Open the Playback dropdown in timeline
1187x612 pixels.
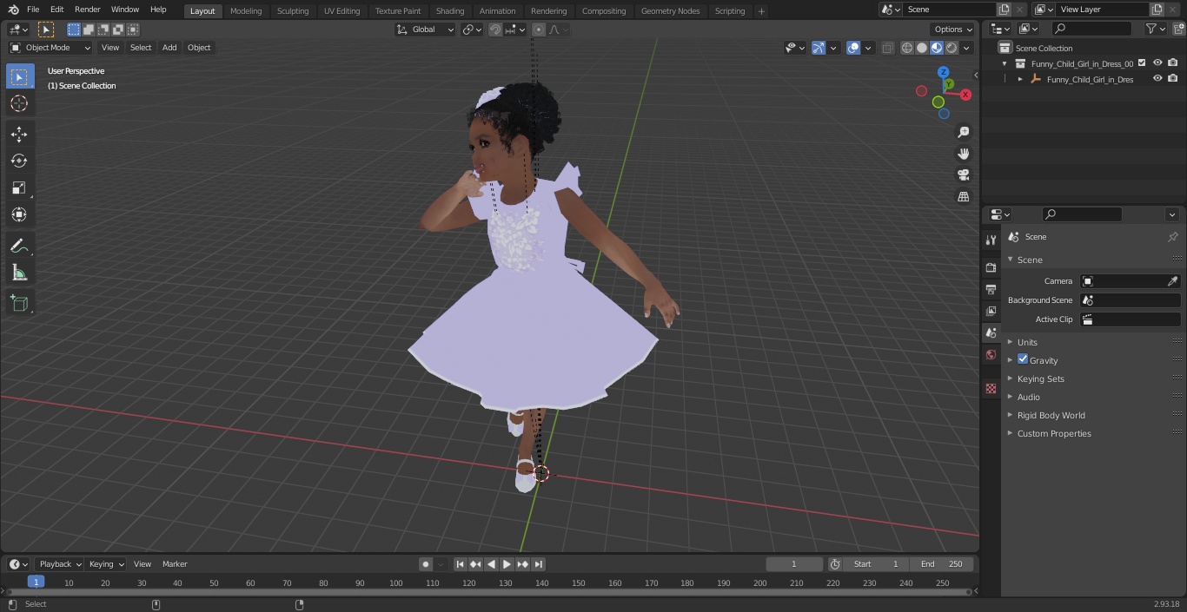[60, 564]
